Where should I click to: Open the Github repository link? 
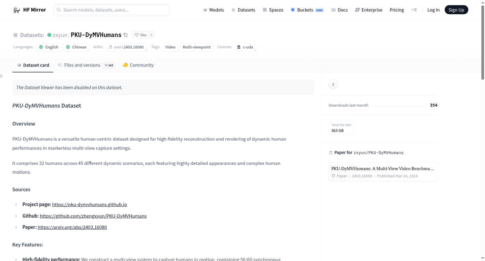[93, 216]
